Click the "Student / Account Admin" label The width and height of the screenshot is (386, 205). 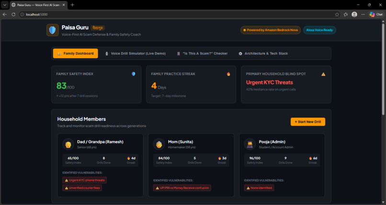point(276,147)
